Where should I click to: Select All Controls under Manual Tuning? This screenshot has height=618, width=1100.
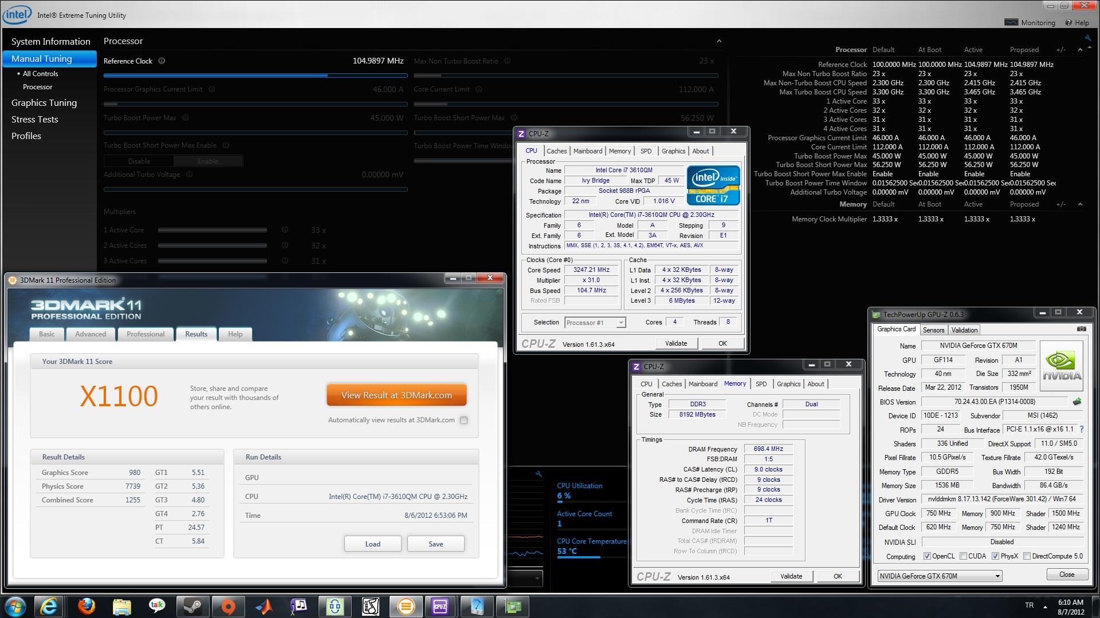click(x=40, y=74)
